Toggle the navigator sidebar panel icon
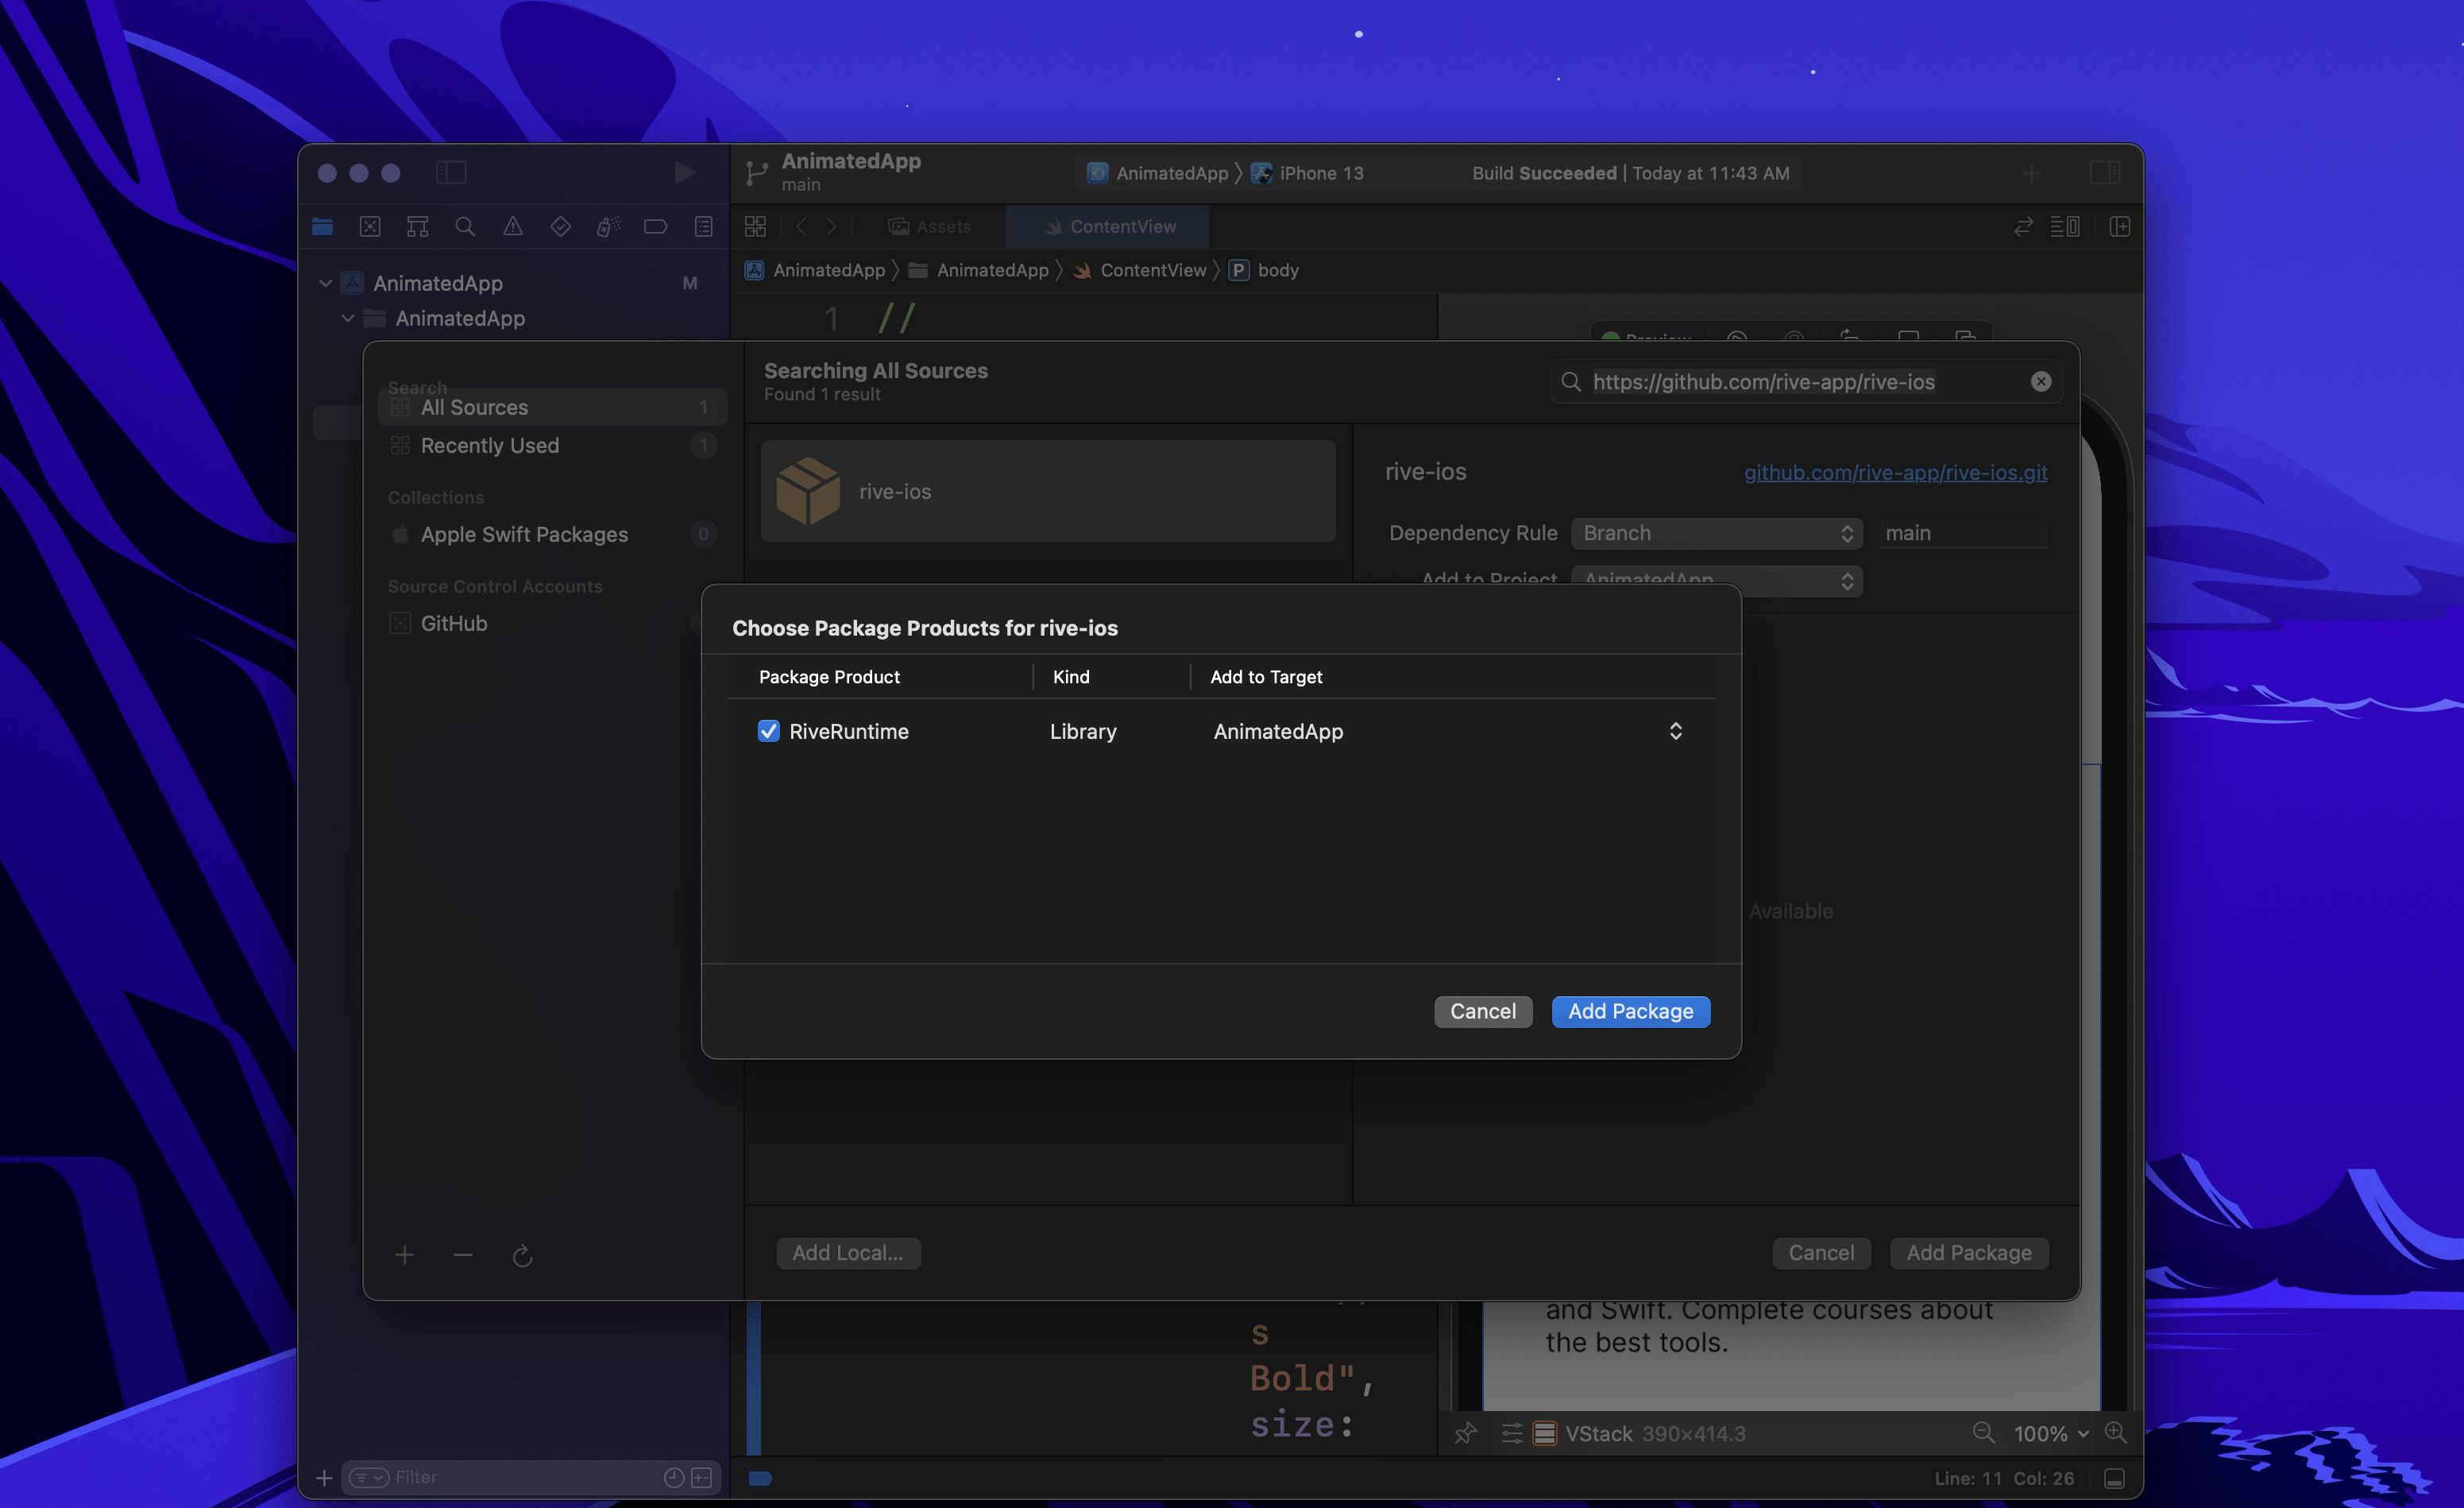This screenshot has width=2464, height=1508. pyautogui.click(x=451, y=173)
